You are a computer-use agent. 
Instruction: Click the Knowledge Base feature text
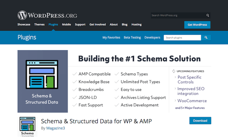94,82
